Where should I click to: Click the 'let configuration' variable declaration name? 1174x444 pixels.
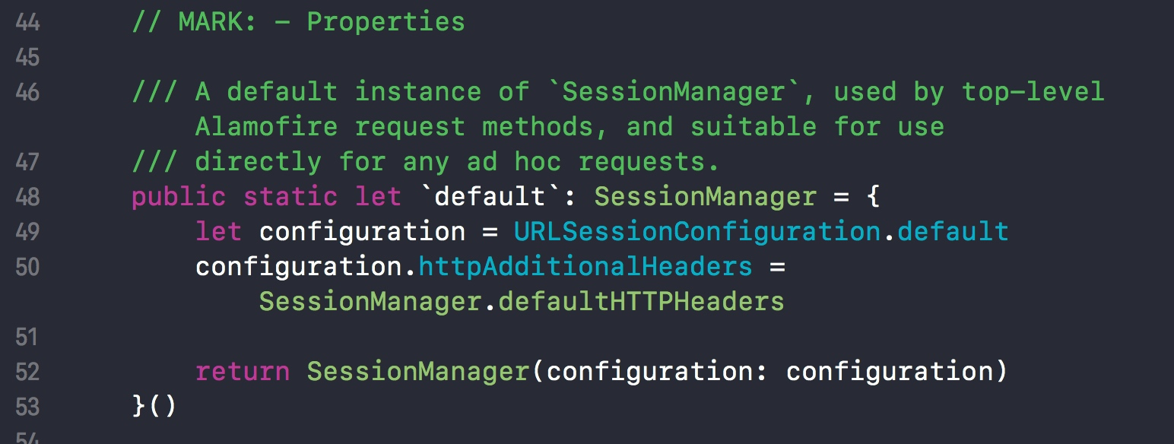point(362,233)
